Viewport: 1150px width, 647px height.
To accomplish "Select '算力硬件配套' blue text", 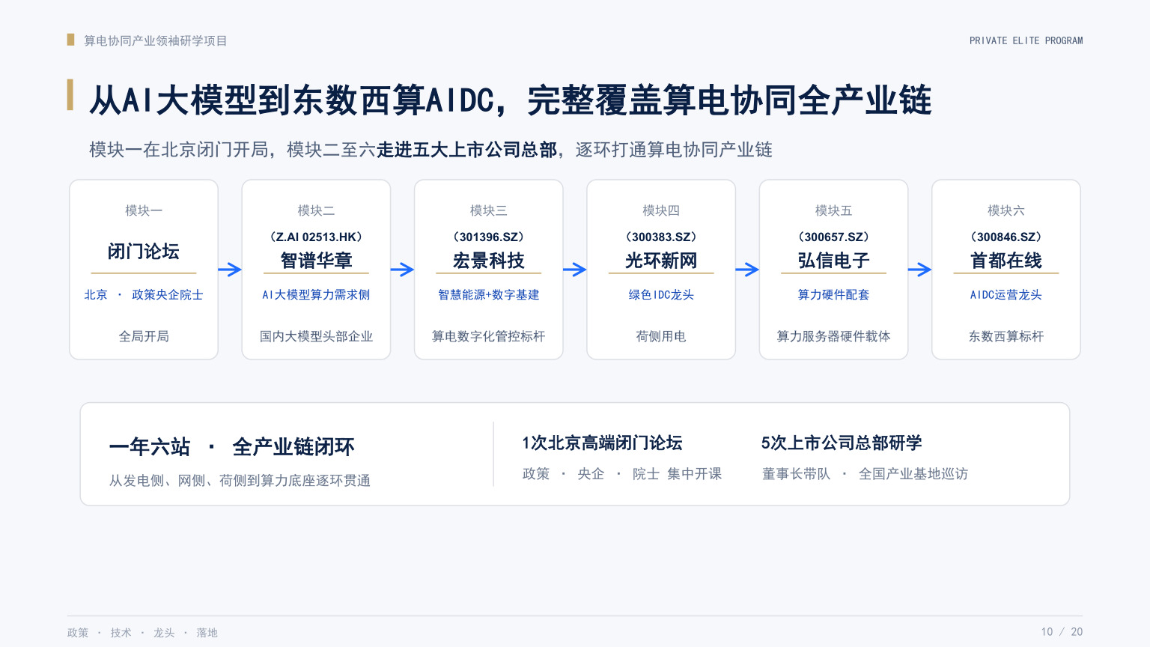I will click(833, 295).
